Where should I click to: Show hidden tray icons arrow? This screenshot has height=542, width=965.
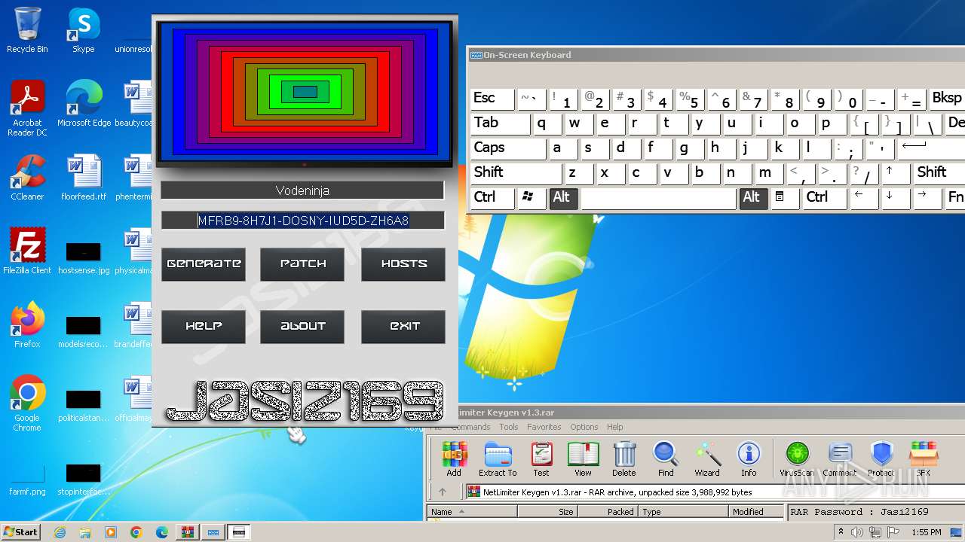[x=841, y=532]
